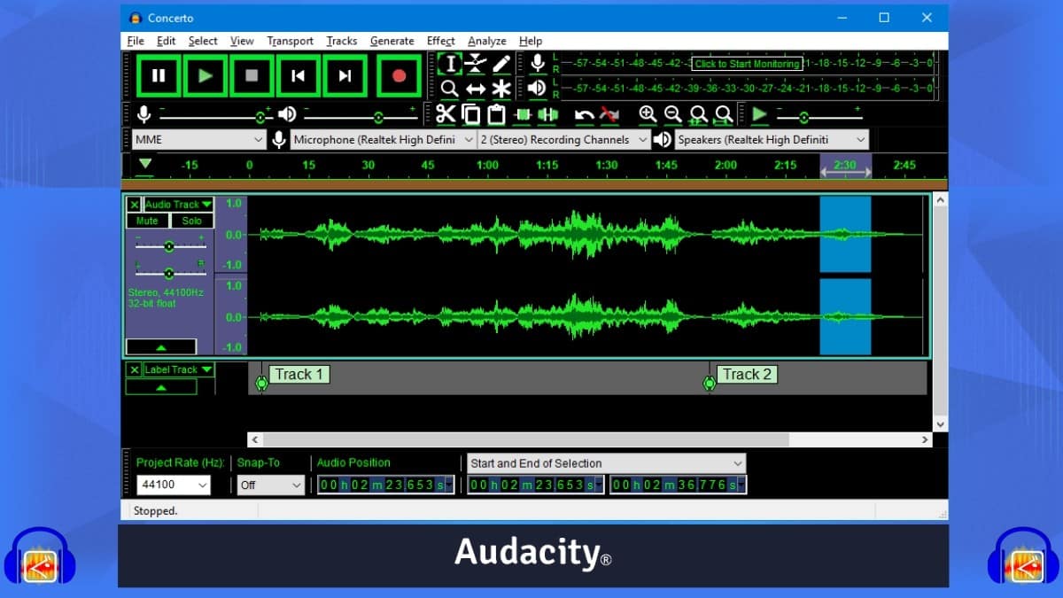Screen dimensions: 1063x598
Task: Mute the audio track
Action: (146, 221)
